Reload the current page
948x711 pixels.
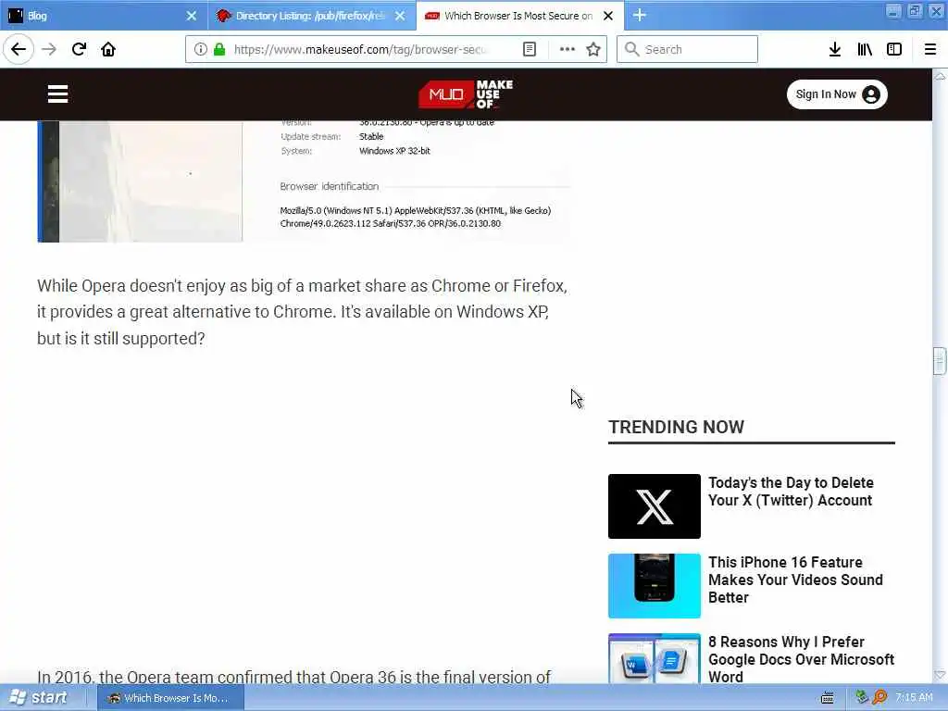click(79, 49)
